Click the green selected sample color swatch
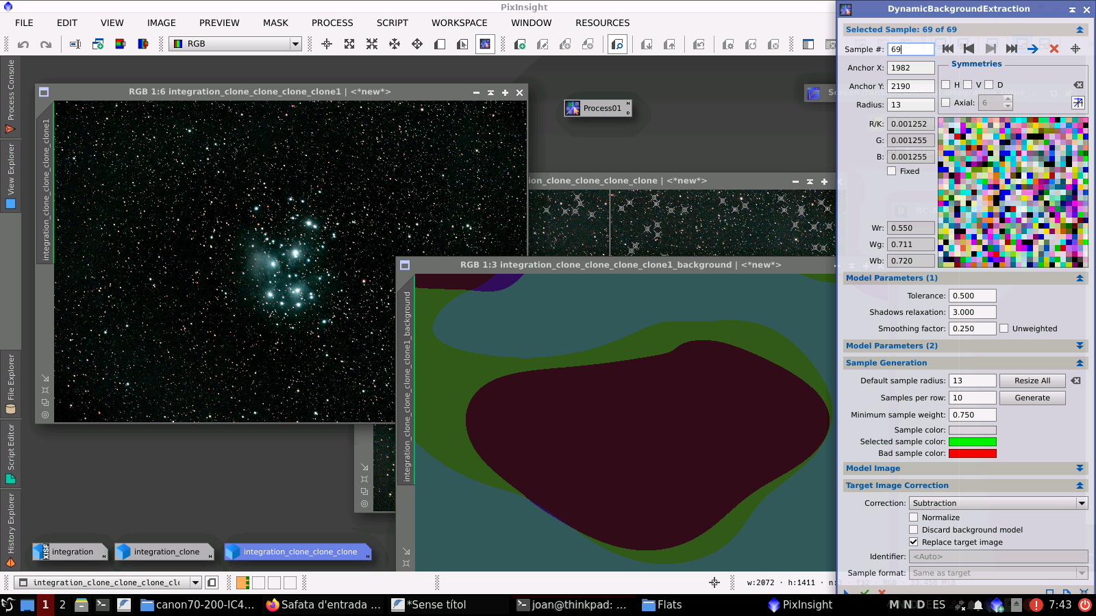The width and height of the screenshot is (1096, 616). pyautogui.click(x=973, y=441)
